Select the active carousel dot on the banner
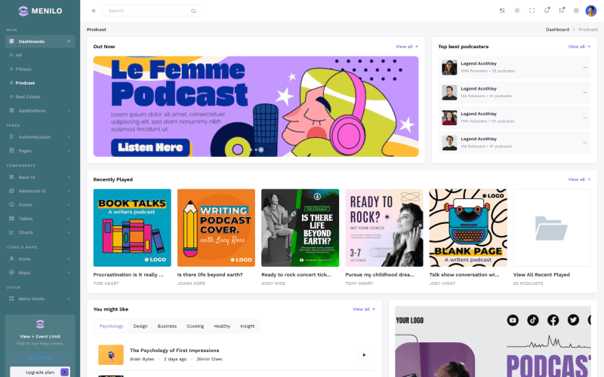This screenshot has width=604, height=377. (261, 149)
